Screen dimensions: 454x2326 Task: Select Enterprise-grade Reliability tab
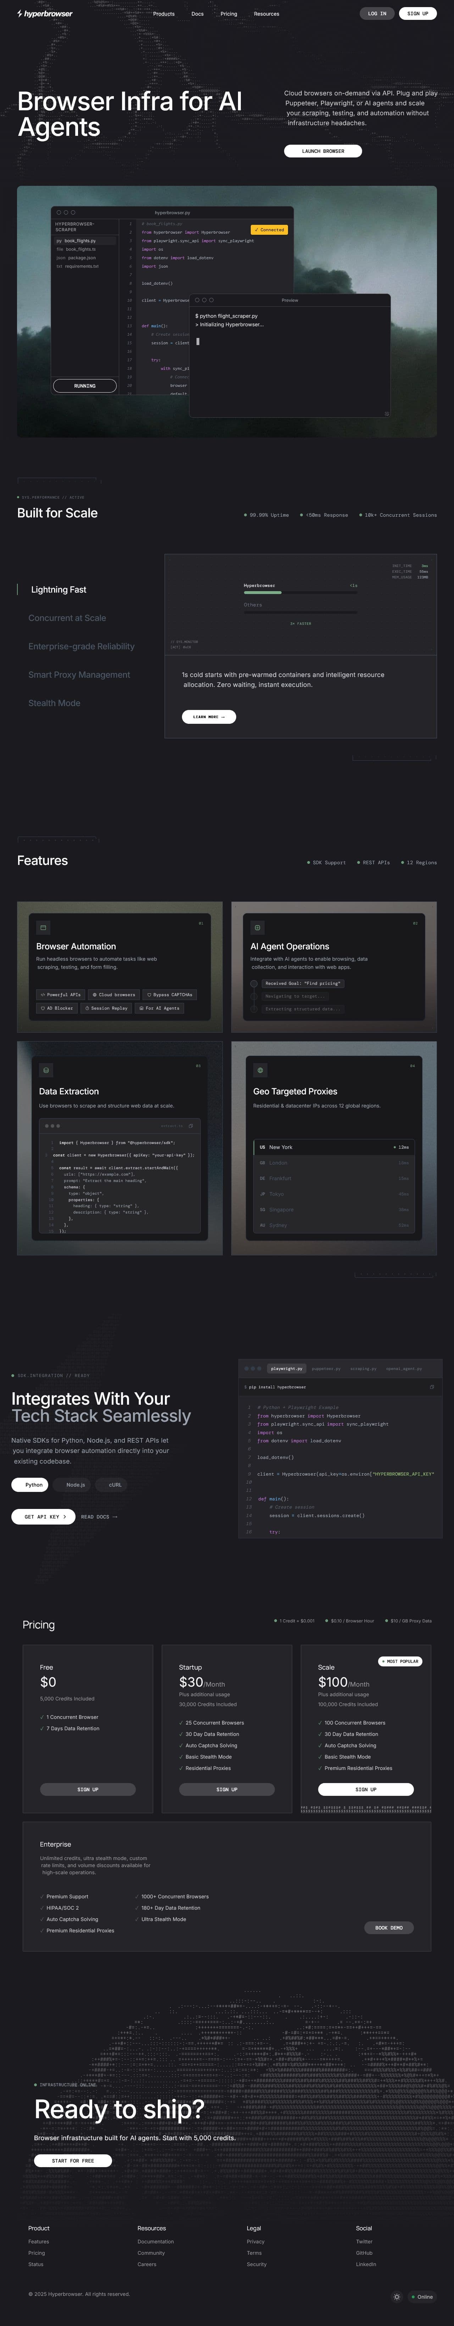tap(81, 646)
